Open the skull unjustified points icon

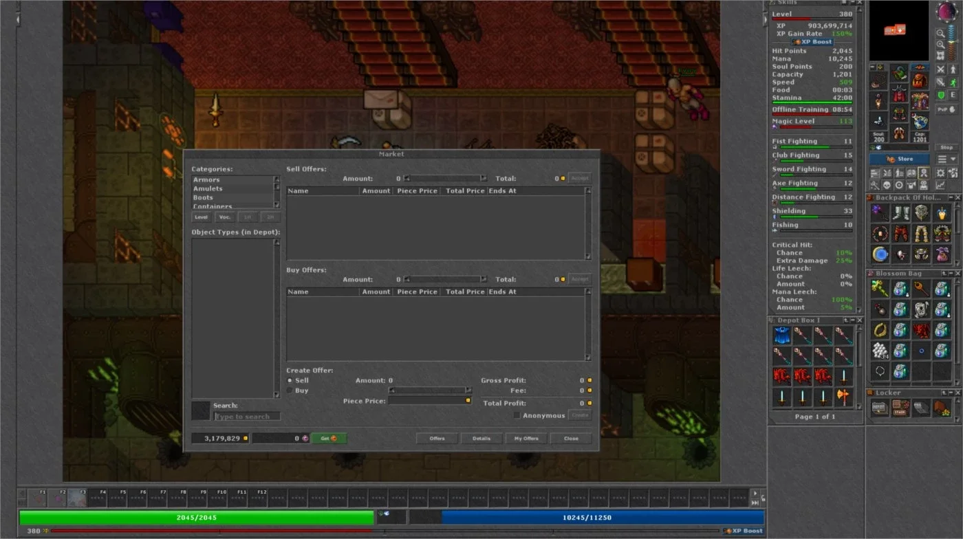click(887, 185)
